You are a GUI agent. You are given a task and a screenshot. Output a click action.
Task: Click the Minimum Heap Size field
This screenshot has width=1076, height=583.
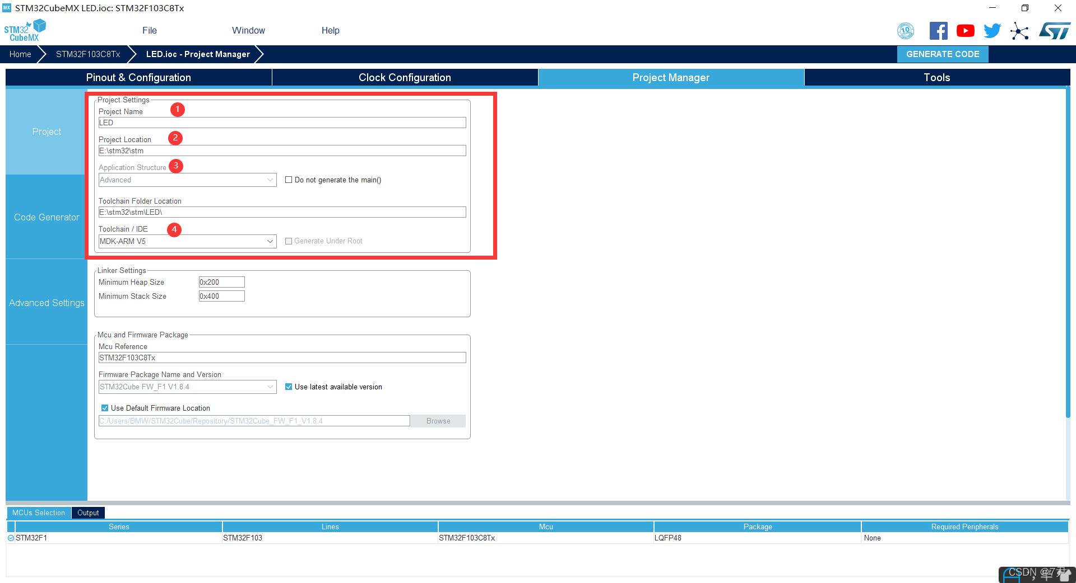click(221, 282)
